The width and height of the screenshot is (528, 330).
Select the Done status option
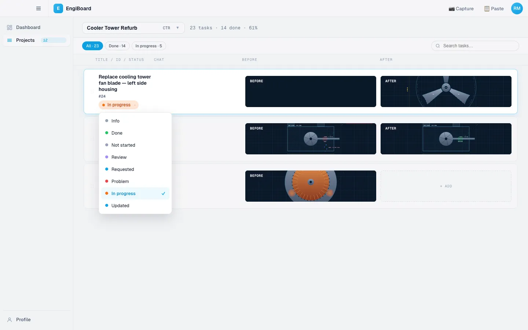click(135, 133)
